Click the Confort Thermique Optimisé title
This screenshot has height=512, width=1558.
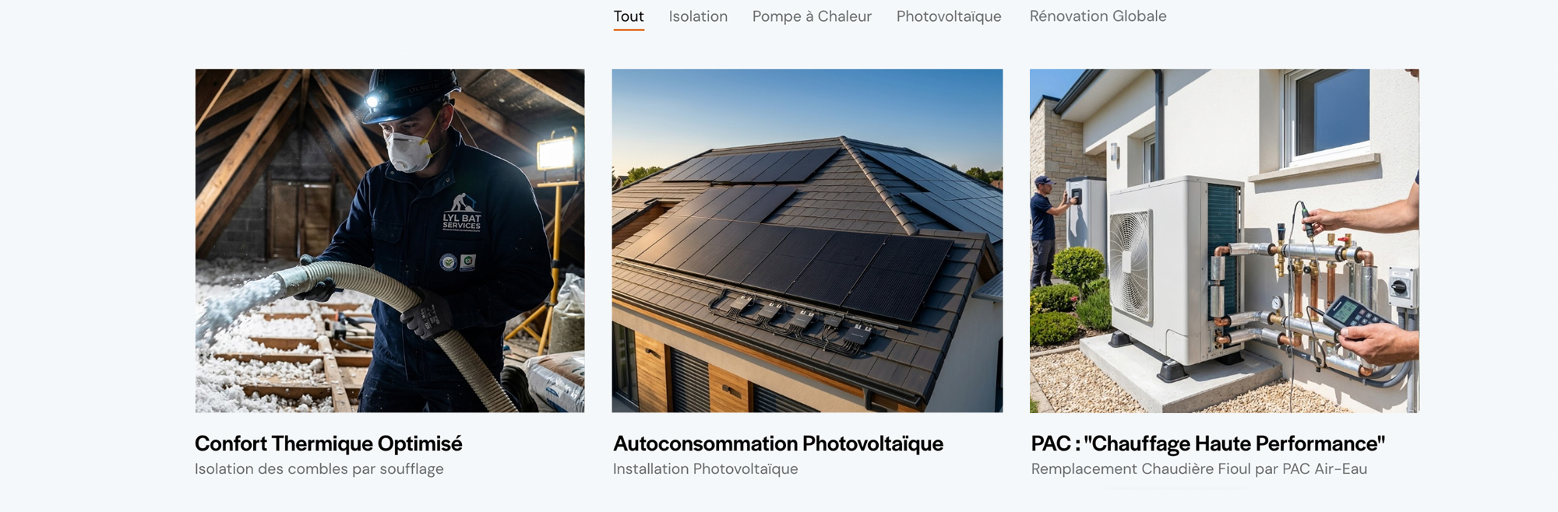pyautogui.click(x=328, y=444)
